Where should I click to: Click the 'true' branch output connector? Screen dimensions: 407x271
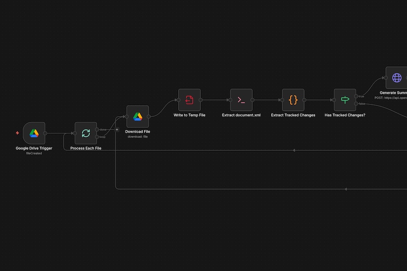click(x=356, y=96)
